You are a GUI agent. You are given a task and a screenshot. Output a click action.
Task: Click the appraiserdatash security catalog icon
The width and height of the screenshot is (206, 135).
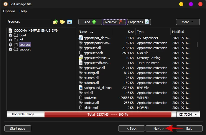pos(81,58)
